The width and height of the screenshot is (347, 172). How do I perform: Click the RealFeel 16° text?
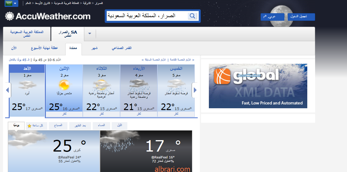pos(163,157)
